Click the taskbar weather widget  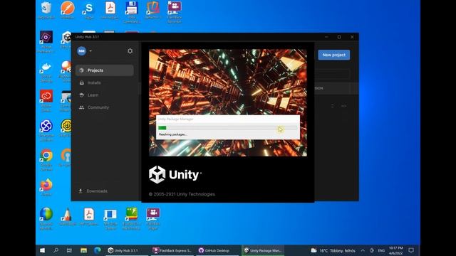pyautogui.click(x=333, y=250)
